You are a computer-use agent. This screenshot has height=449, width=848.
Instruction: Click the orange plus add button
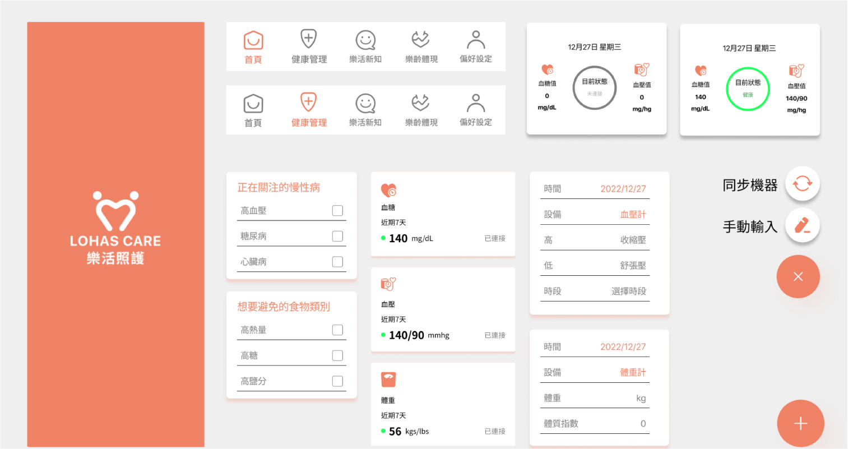[x=800, y=423]
